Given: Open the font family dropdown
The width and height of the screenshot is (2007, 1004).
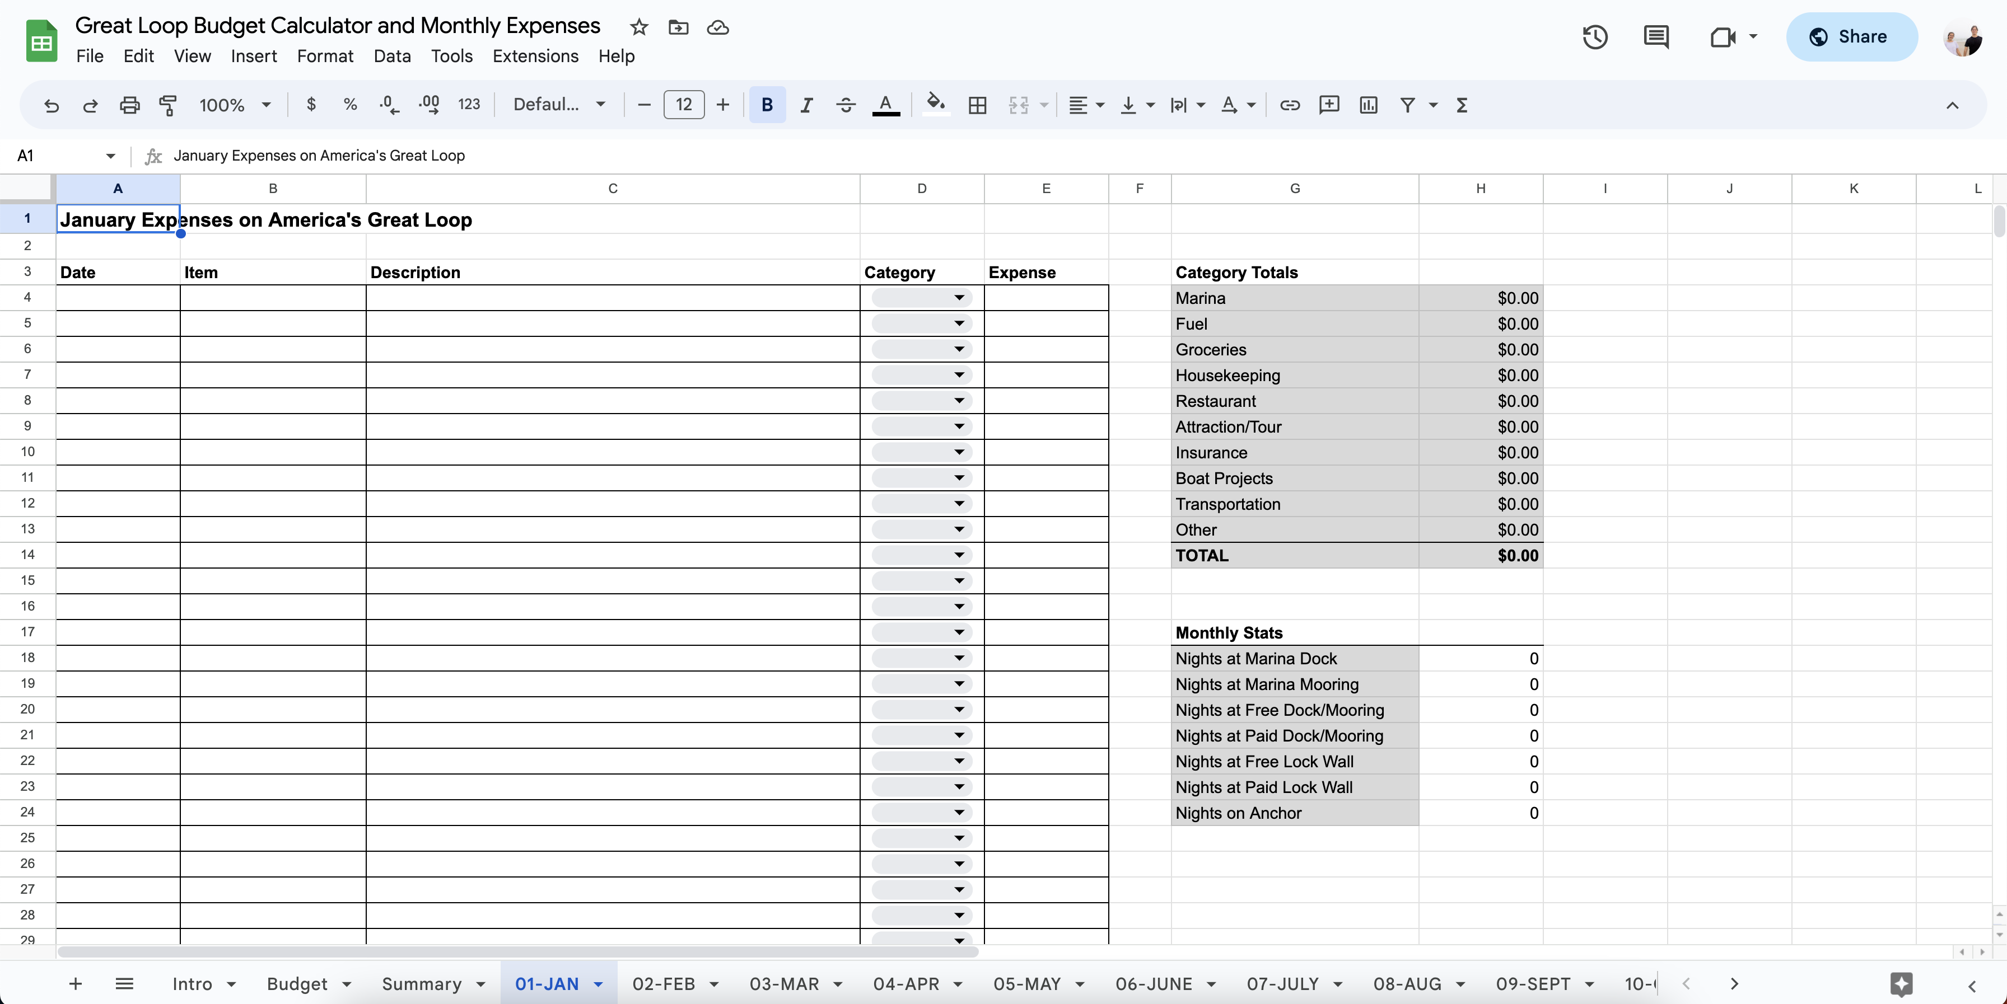Looking at the screenshot, I should click(x=559, y=104).
